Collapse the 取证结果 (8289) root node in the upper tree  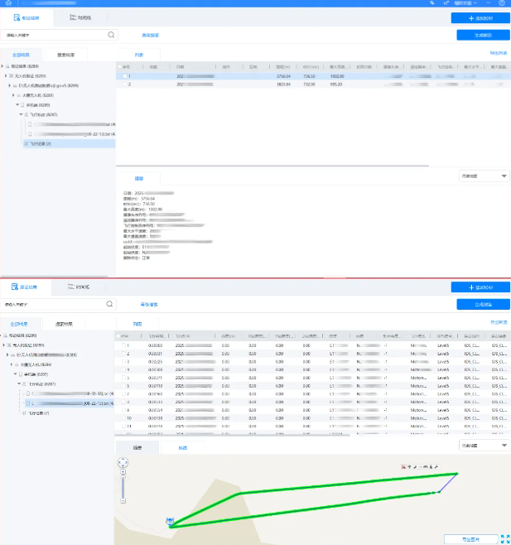click(4, 65)
